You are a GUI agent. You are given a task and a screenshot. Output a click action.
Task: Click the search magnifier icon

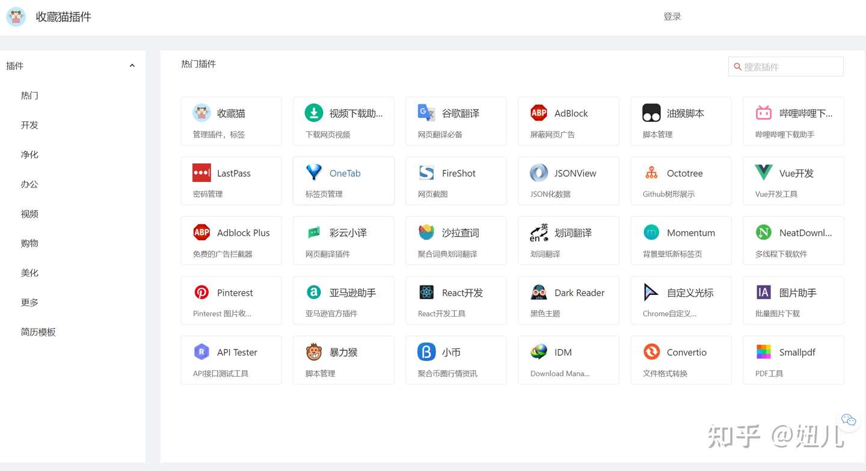pyautogui.click(x=737, y=67)
